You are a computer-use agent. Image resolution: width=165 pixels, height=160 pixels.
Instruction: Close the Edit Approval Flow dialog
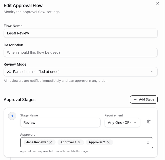click(158, 3)
